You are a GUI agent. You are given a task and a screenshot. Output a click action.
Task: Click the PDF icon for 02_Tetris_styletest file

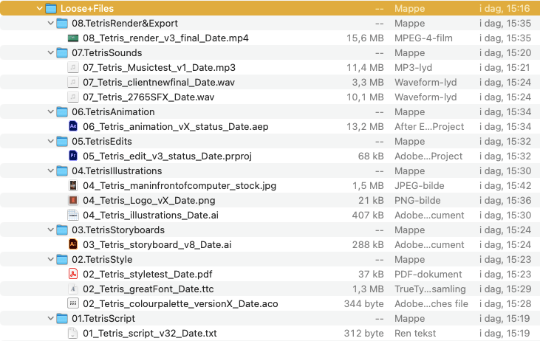[73, 274]
